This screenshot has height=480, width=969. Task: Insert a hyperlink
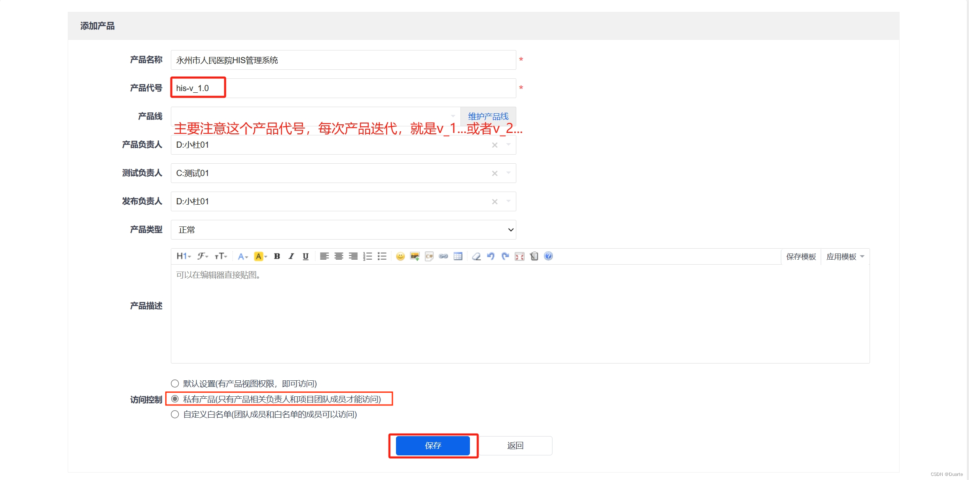tap(444, 256)
